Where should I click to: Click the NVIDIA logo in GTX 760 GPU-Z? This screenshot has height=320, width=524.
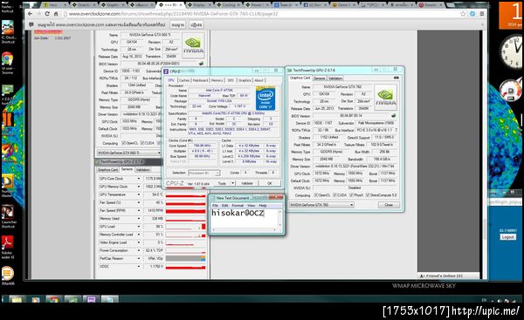385,97
